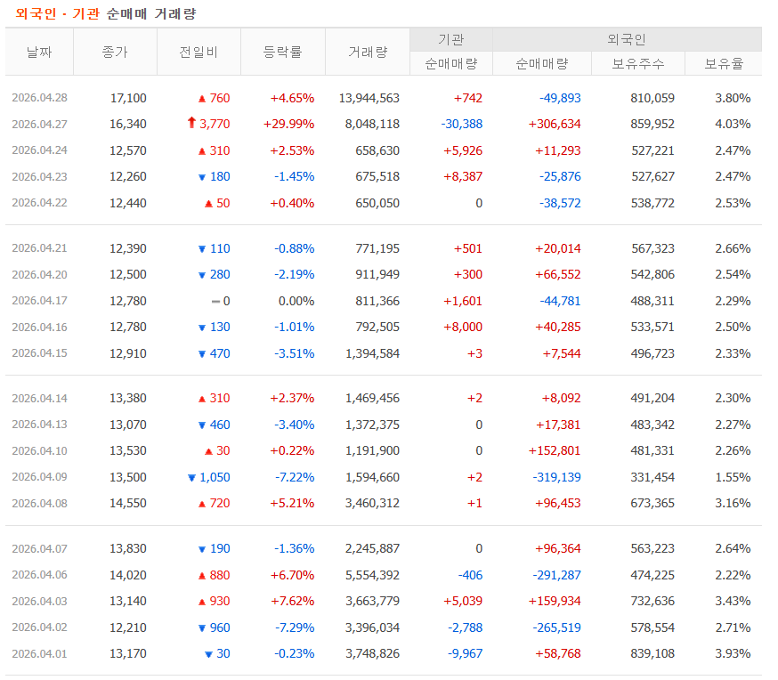
Task: Click the red up arrow beside 880
Action: tap(202, 576)
